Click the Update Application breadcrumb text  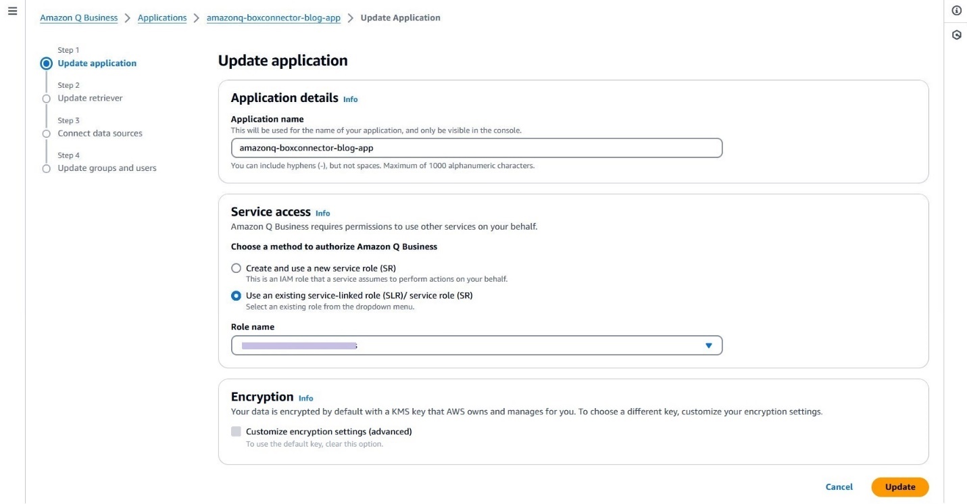click(400, 18)
